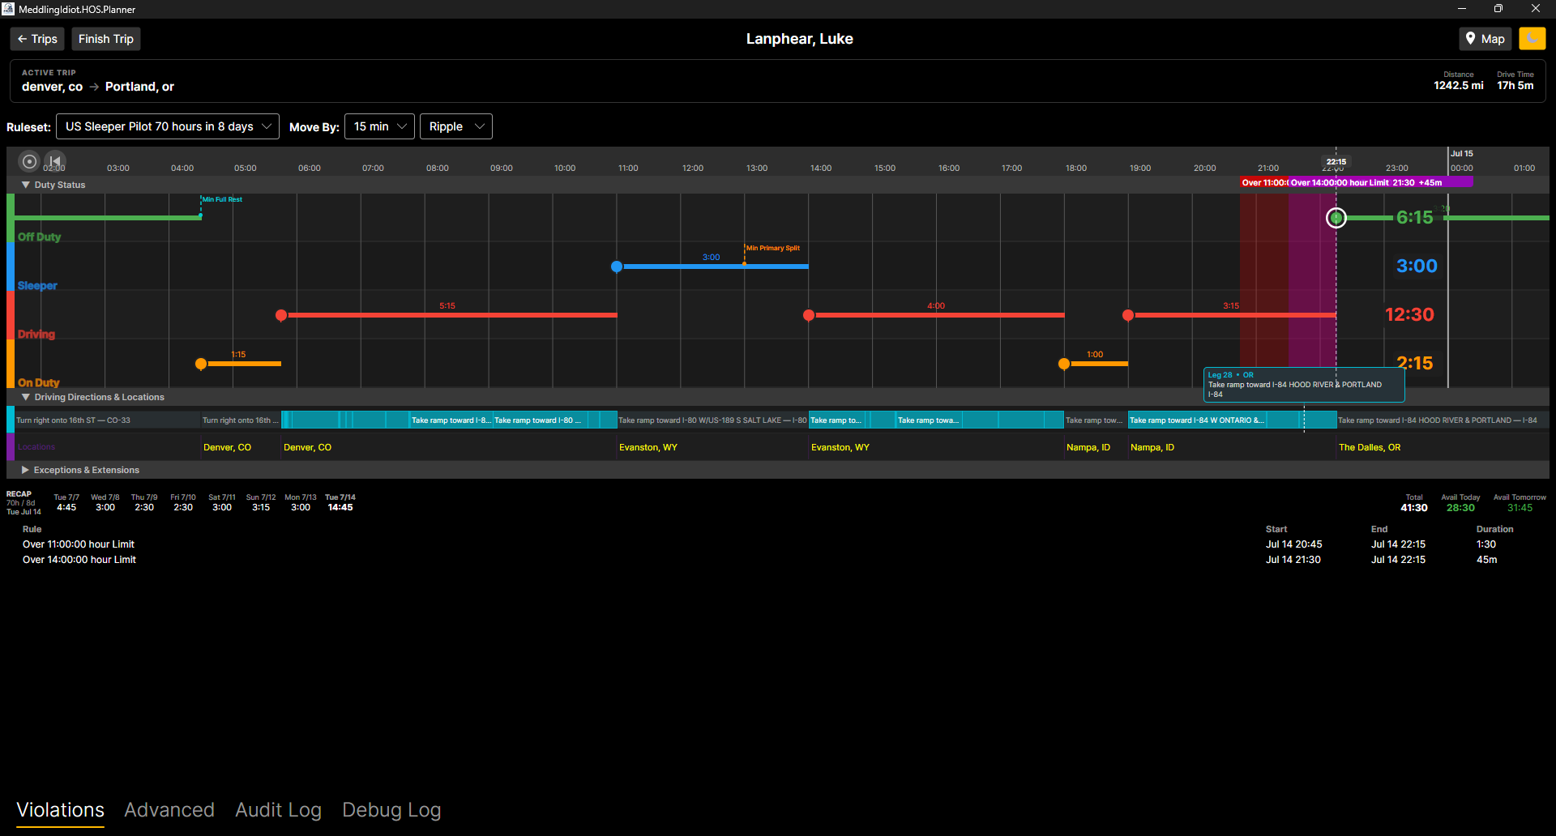Click the first Evanston, WY location
Image resolution: width=1556 pixels, height=836 pixels.
tap(648, 447)
